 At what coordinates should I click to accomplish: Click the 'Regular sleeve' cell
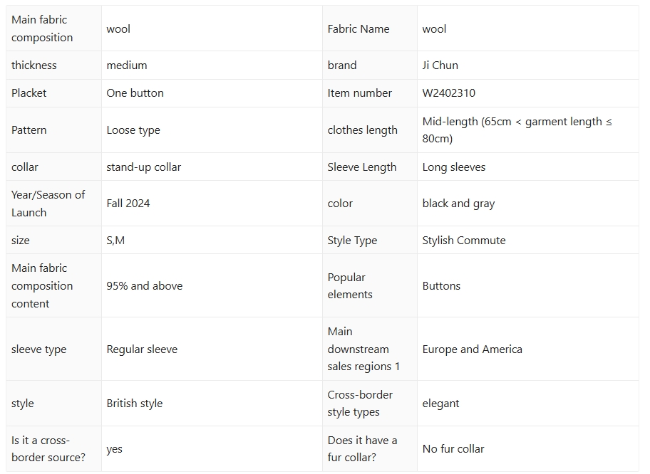coord(142,349)
